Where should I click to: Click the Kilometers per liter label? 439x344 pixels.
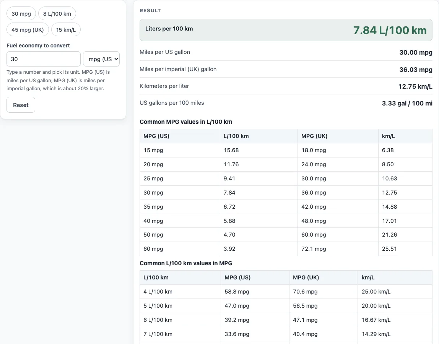click(164, 86)
